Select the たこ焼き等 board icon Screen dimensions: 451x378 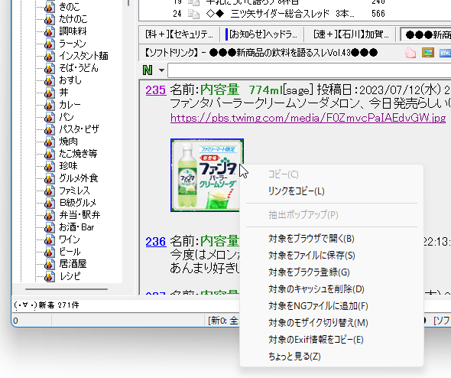pyautogui.click(x=49, y=154)
